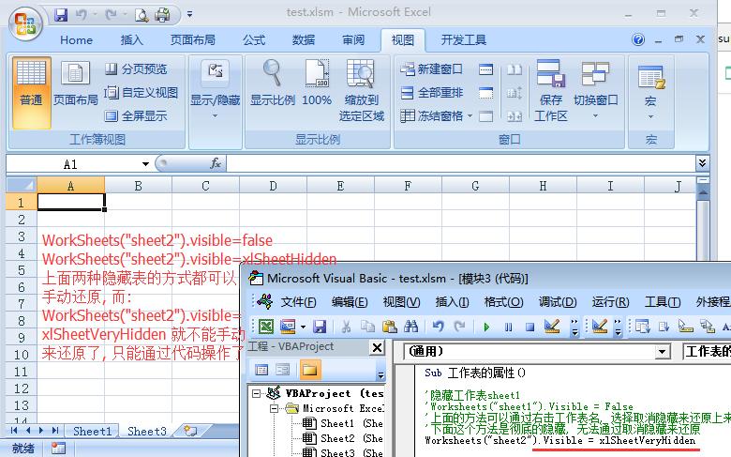This screenshot has height=457, width=731.
Task: Click Unhide window icon beside 冻结窗格
Action: point(485,116)
